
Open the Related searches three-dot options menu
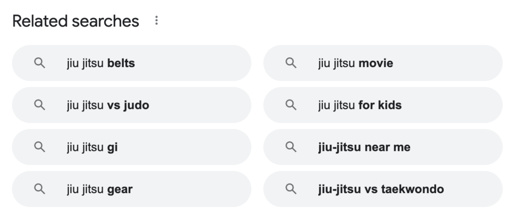(x=157, y=21)
